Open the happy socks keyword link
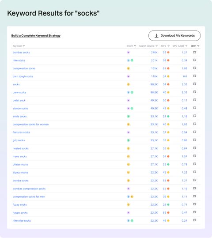Image resolution: width=212 pixels, height=238 pixels. click(x=20, y=213)
